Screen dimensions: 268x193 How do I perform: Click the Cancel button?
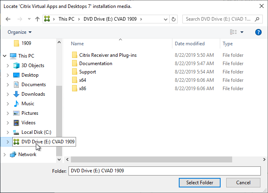pos(243,183)
